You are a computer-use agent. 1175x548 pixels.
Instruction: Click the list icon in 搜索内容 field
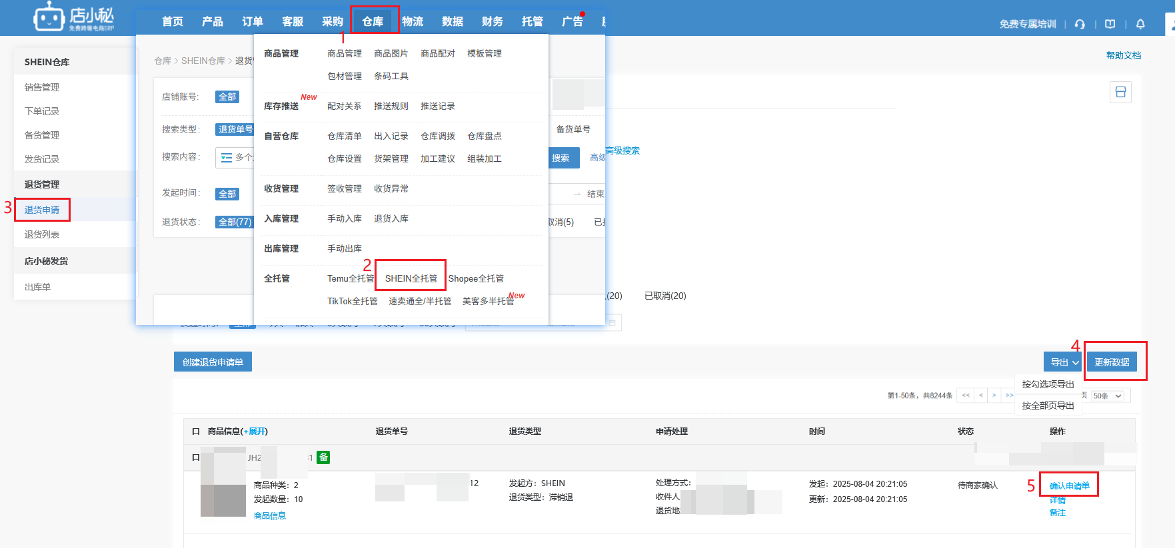click(227, 158)
